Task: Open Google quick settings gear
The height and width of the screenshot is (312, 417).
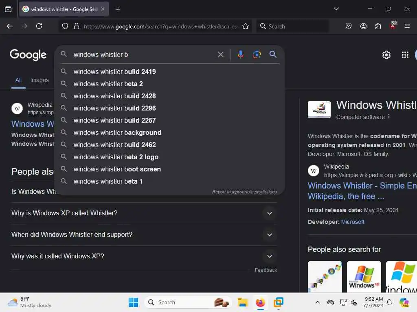Action: click(x=386, y=55)
